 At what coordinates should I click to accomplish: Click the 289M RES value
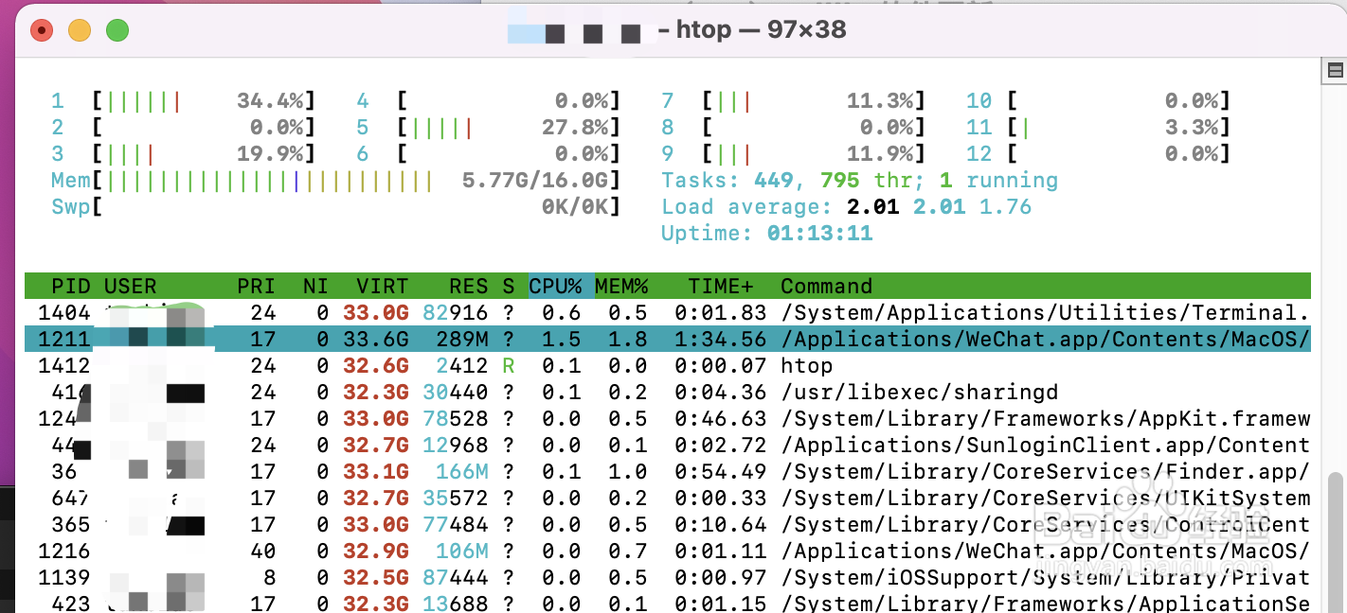[462, 339]
